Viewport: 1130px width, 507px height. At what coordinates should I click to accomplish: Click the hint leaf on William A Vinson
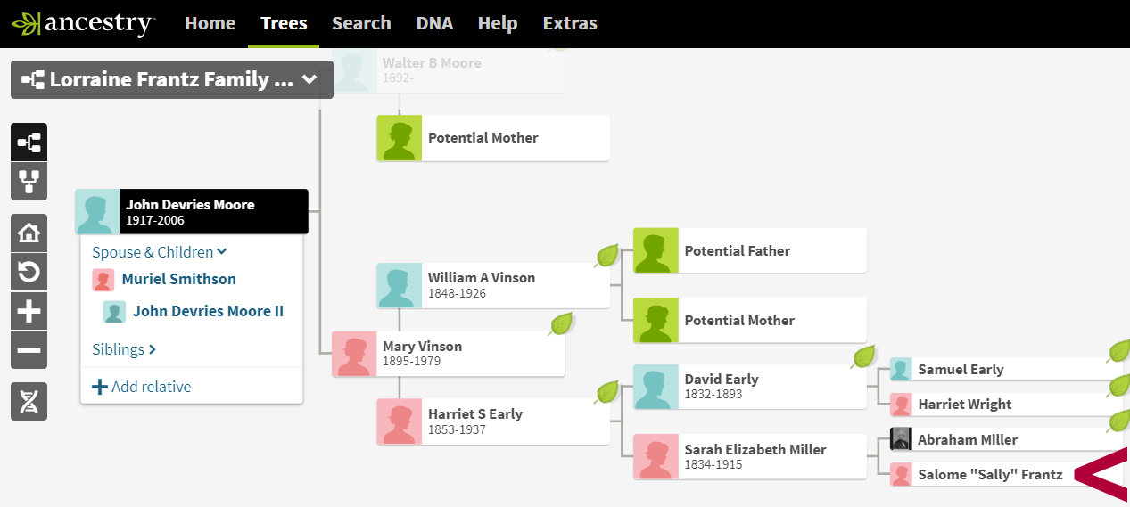607,256
